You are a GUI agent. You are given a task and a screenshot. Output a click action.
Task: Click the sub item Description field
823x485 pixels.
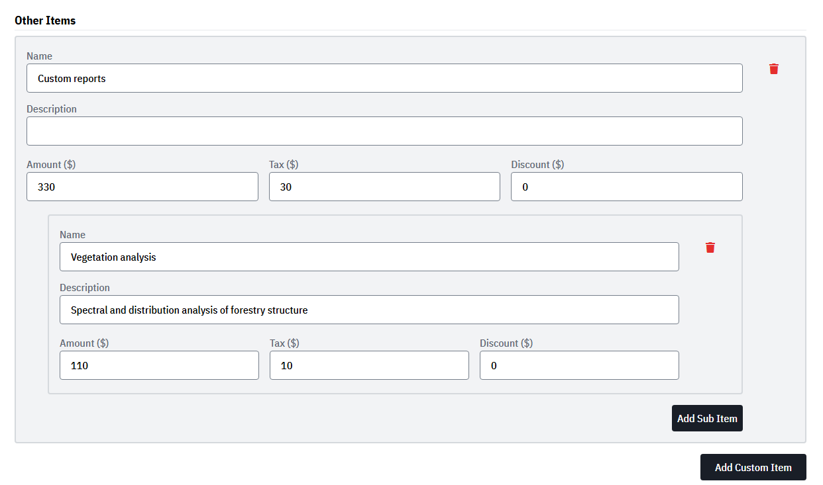[x=369, y=310]
